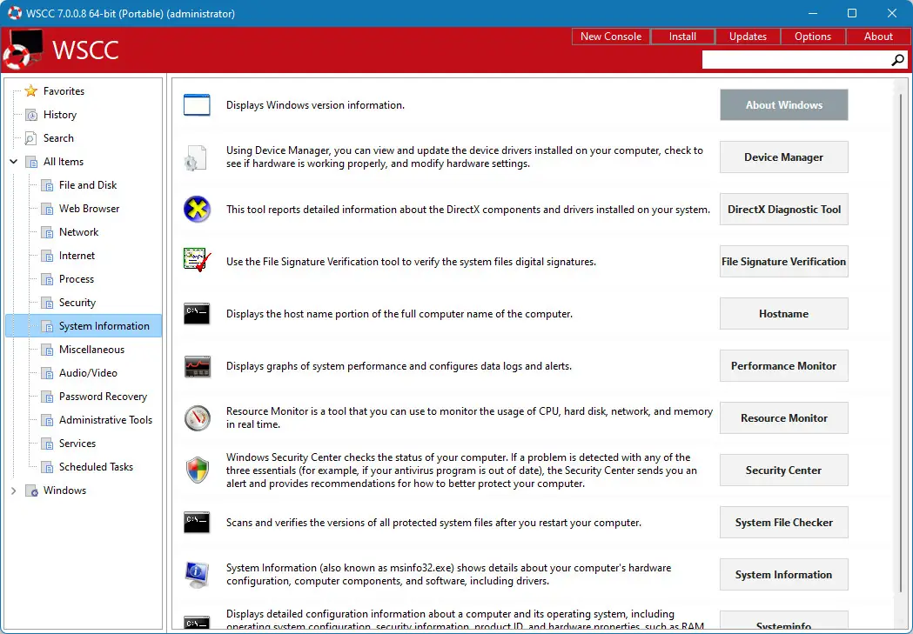
Task: Collapse the All Items tree node
Action: click(13, 162)
